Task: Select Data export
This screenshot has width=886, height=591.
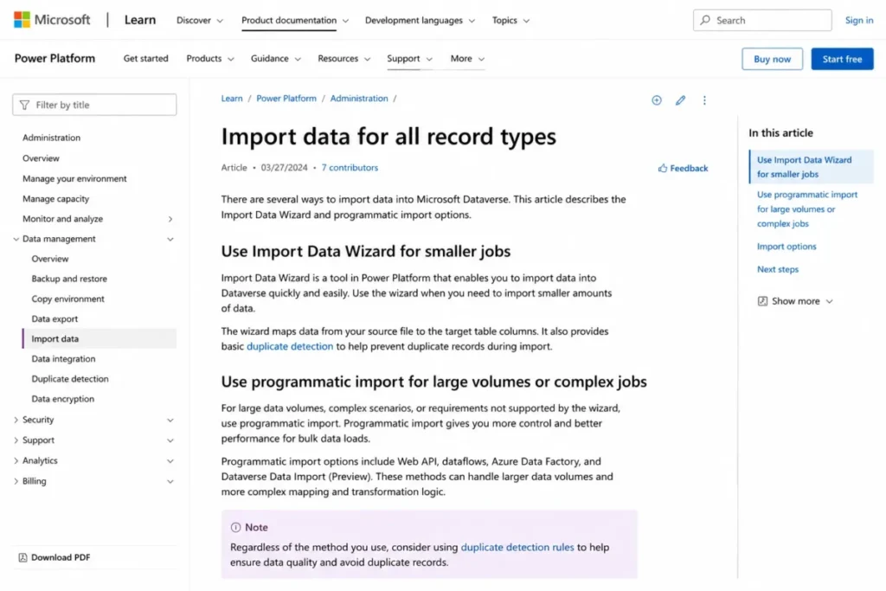Action: [55, 318]
